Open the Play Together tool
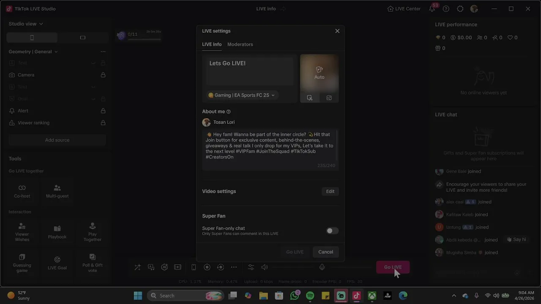The image size is (541, 304). 93,231
